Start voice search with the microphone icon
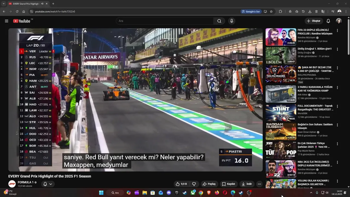 (x=232, y=21)
